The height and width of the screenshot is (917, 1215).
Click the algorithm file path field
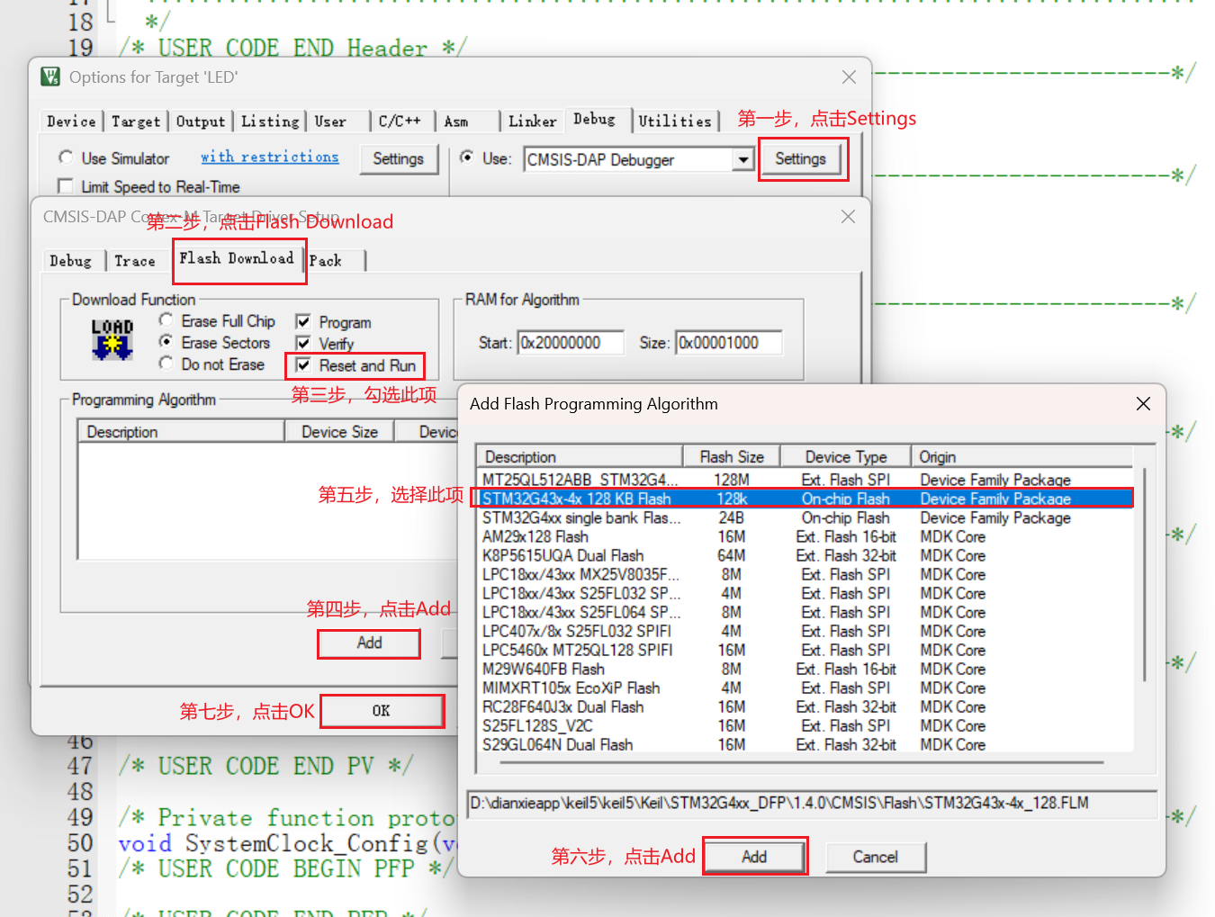(x=812, y=804)
